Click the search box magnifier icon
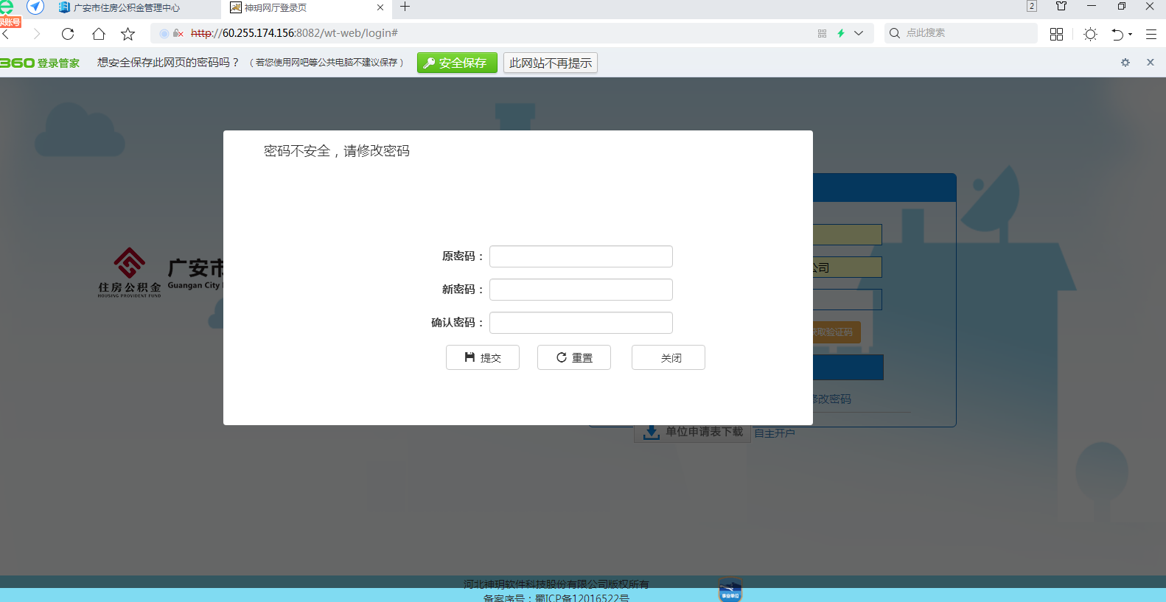This screenshot has width=1166, height=602. (x=895, y=33)
